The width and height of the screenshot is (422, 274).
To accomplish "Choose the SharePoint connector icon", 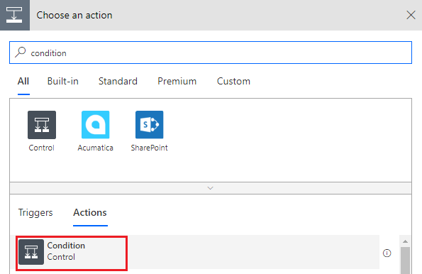I will pos(150,125).
